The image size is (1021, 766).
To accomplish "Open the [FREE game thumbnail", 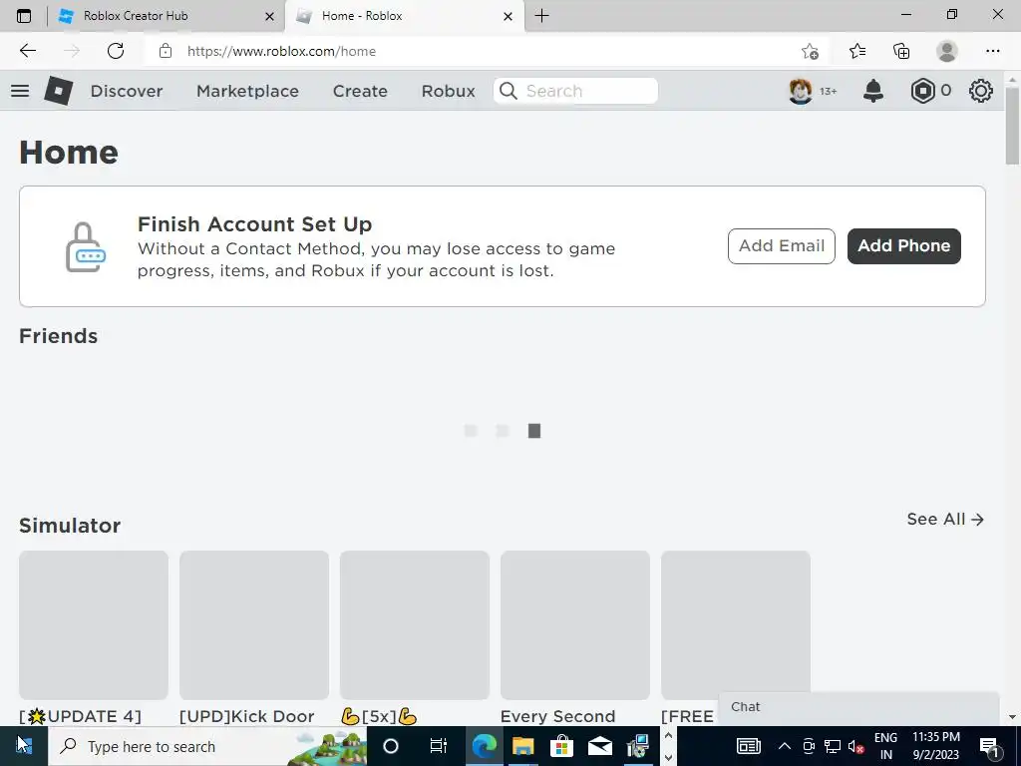I will [736, 625].
